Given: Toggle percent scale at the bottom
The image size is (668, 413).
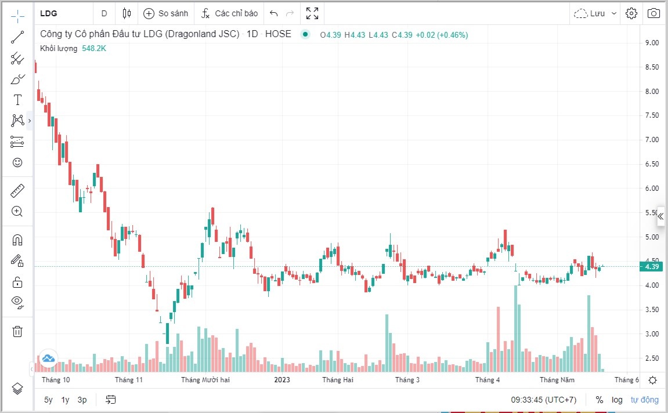Looking at the screenshot, I should [x=599, y=400].
